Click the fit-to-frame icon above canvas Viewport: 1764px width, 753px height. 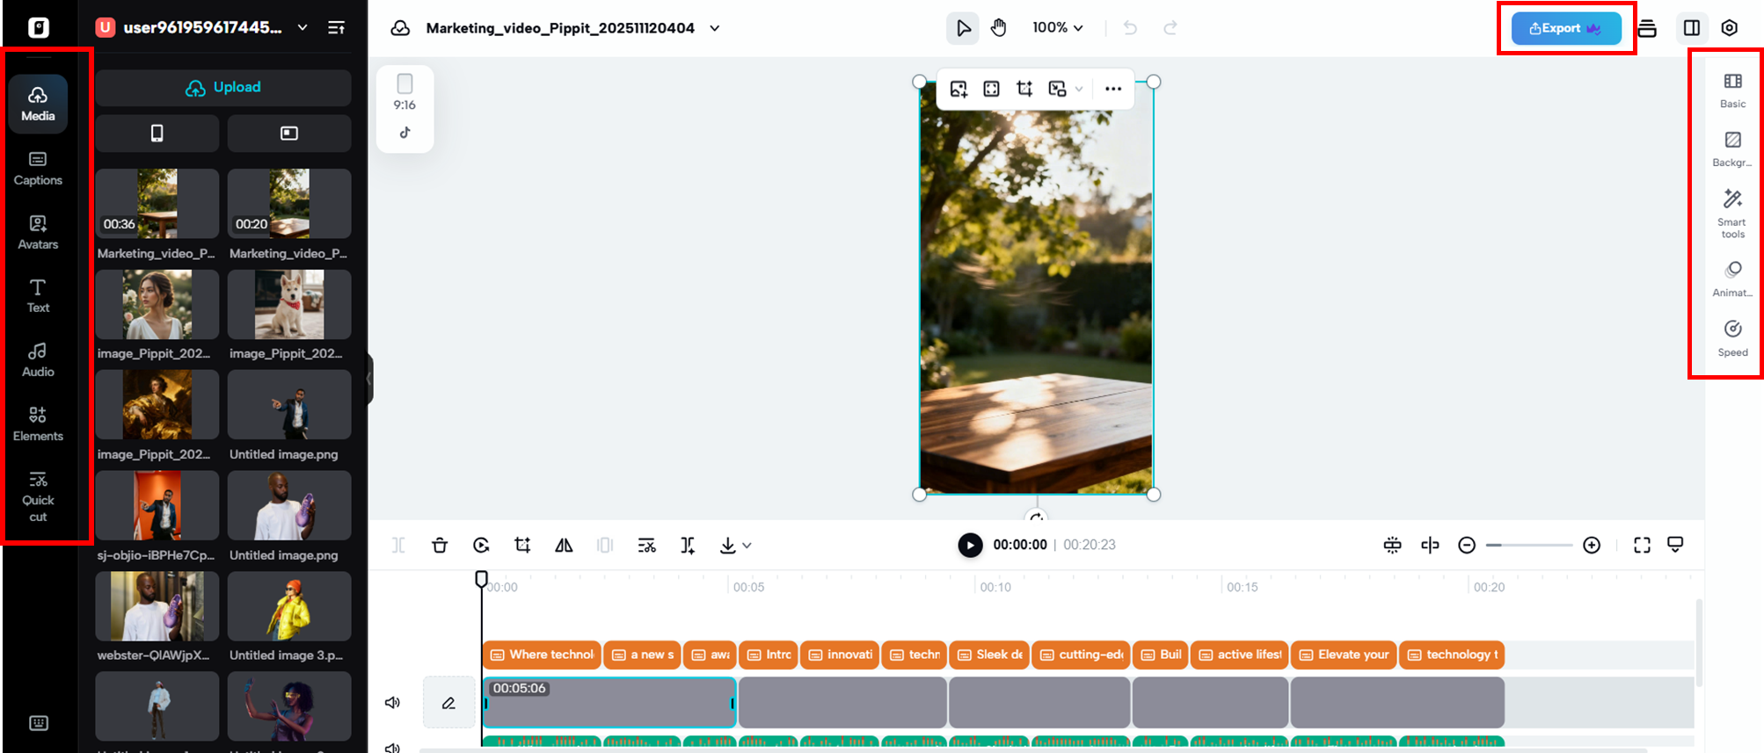(x=991, y=89)
